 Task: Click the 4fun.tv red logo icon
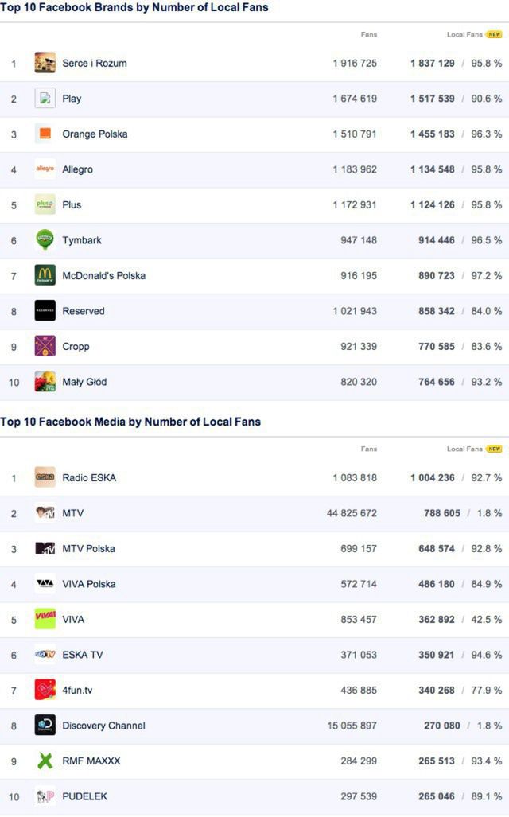pyautogui.click(x=45, y=690)
